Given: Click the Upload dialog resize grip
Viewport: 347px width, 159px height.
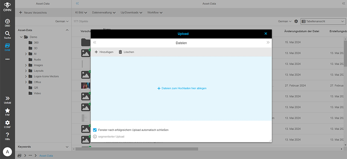Looking at the screenshot, I should tap(270, 140).
